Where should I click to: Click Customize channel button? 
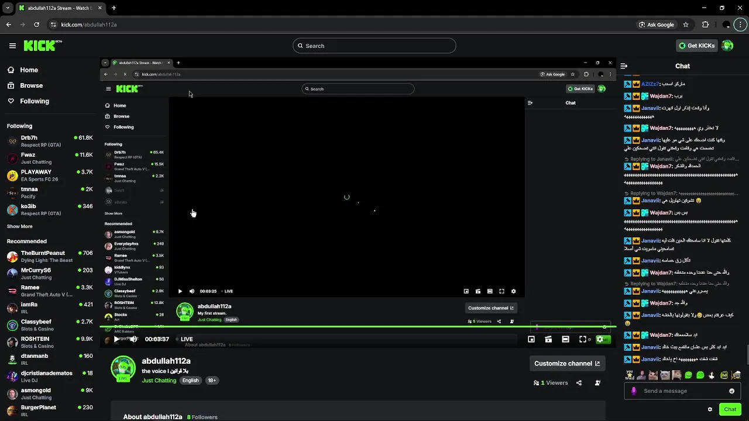pos(567,363)
